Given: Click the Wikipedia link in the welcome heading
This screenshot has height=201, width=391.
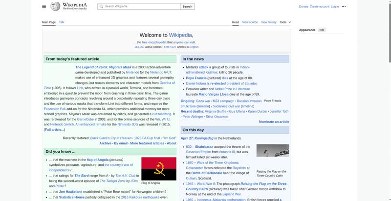Looking at the screenshot, I should (x=180, y=35).
